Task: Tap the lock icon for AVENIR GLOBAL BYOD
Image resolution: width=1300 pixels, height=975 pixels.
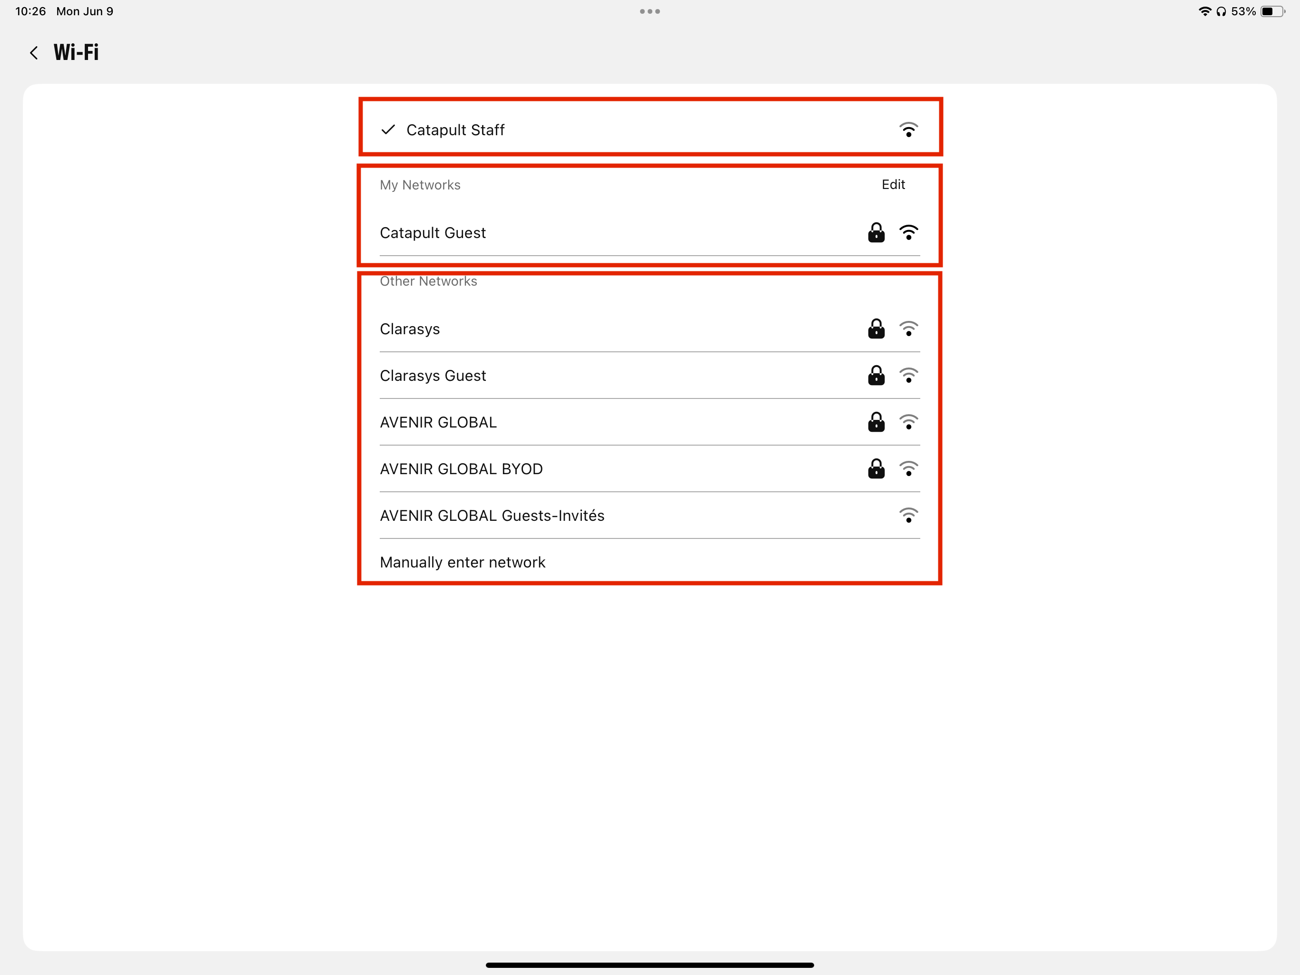Action: click(877, 468)
